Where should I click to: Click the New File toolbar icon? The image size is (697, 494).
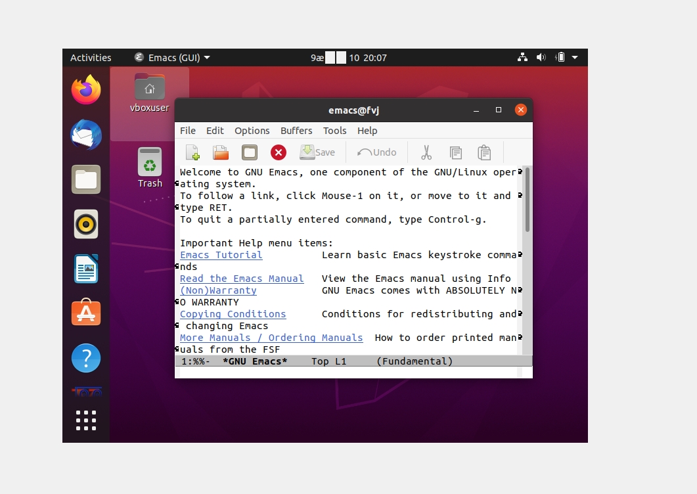[192, 152]
